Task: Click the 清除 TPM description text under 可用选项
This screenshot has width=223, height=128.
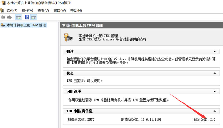Action: tap(119, 100)
